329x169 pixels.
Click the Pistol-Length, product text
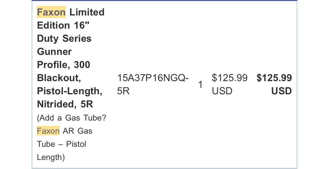pos(70,91)
